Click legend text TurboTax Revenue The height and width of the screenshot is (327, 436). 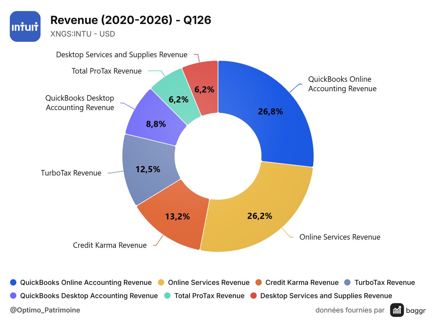tap(385, 283)
